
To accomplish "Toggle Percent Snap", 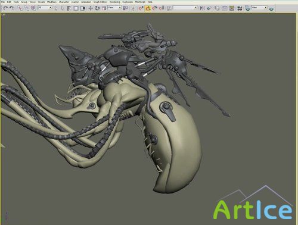I will (155, 8).
